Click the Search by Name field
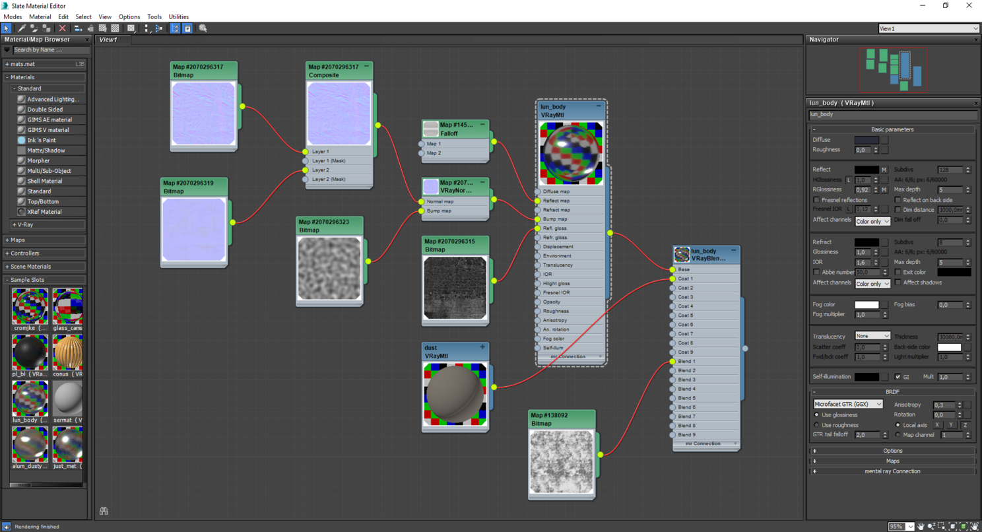Screen dimensions: 982x532 (x=51, y=50)
